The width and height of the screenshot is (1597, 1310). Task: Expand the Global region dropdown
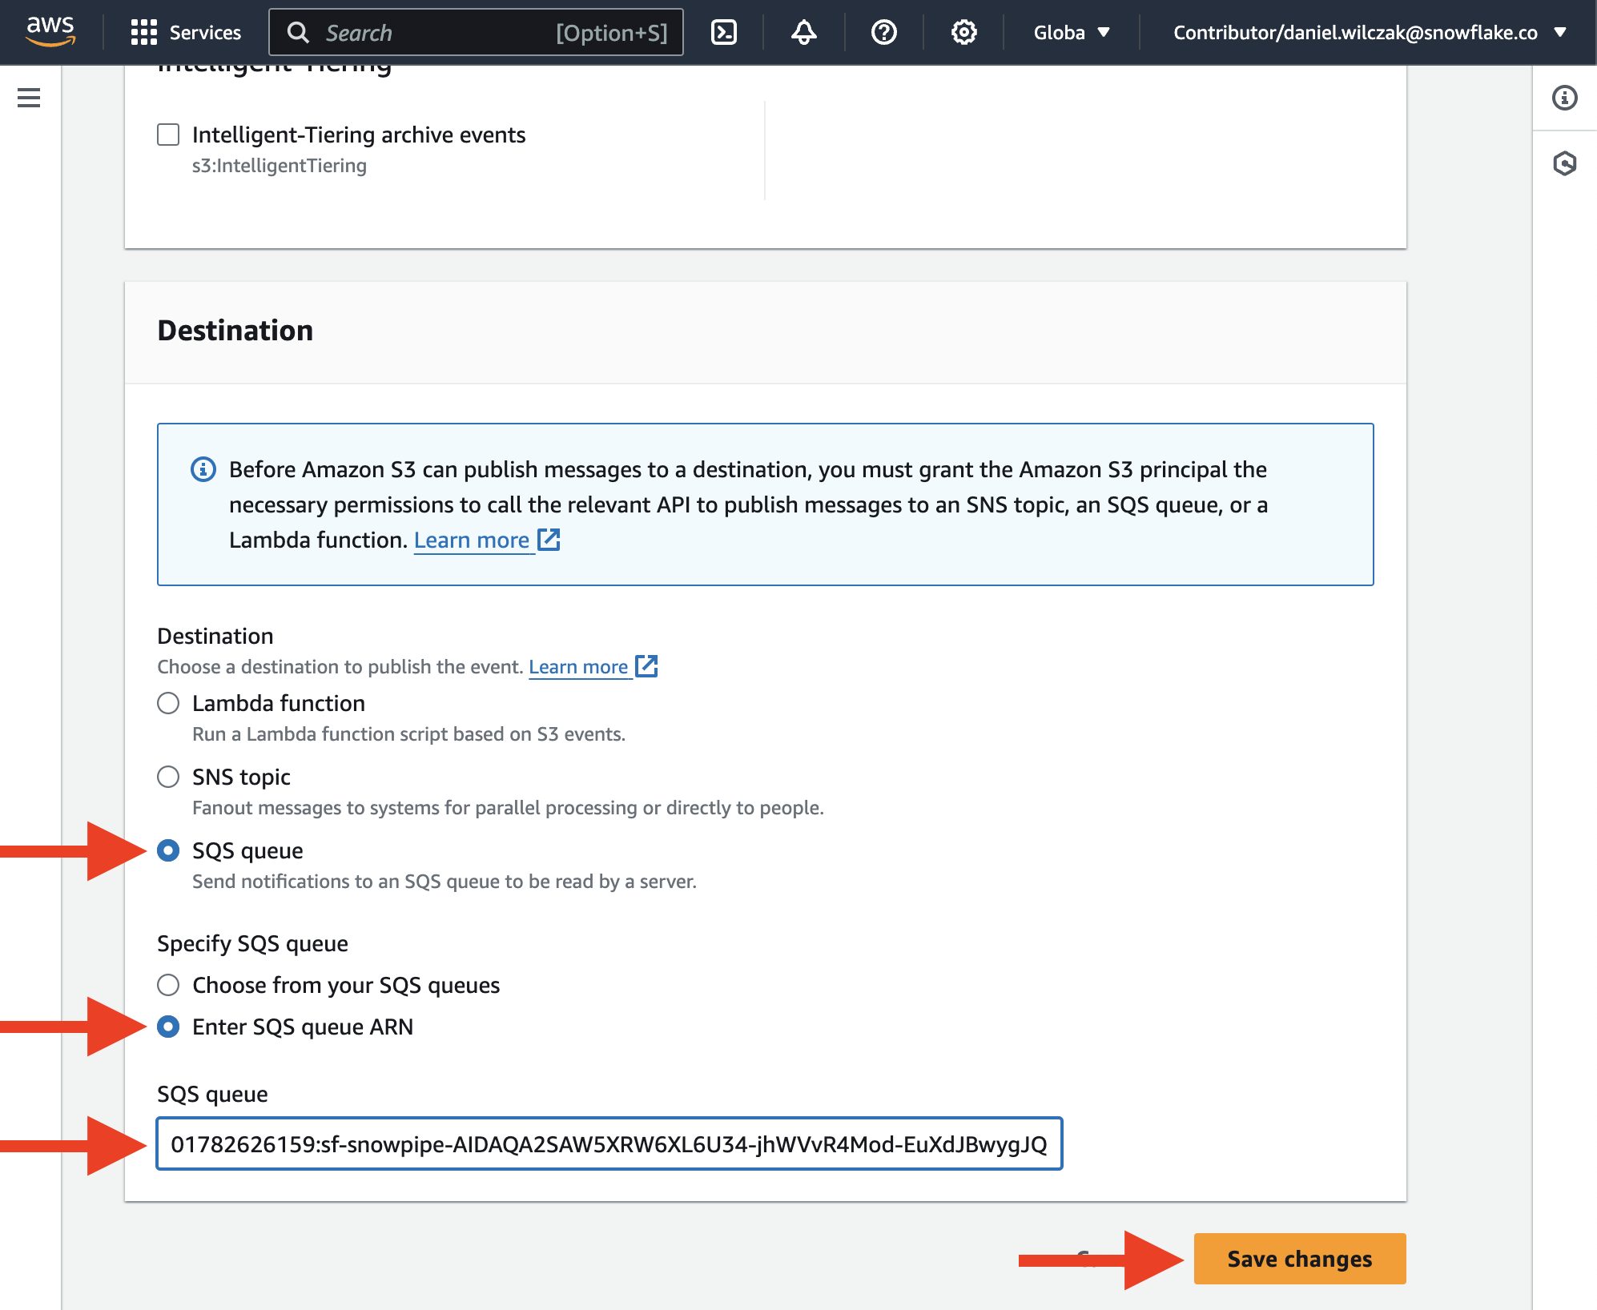point(1072,32)
